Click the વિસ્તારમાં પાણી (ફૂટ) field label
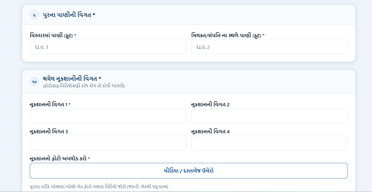This screenshot has height=192, width=372. click(53, 36)
